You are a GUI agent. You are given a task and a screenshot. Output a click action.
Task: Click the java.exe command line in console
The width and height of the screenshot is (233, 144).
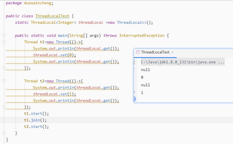[x=183, y=62]
